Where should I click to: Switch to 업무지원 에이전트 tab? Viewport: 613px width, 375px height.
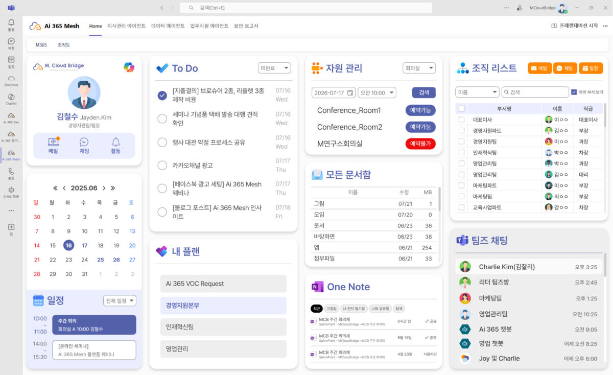point(209,26)
